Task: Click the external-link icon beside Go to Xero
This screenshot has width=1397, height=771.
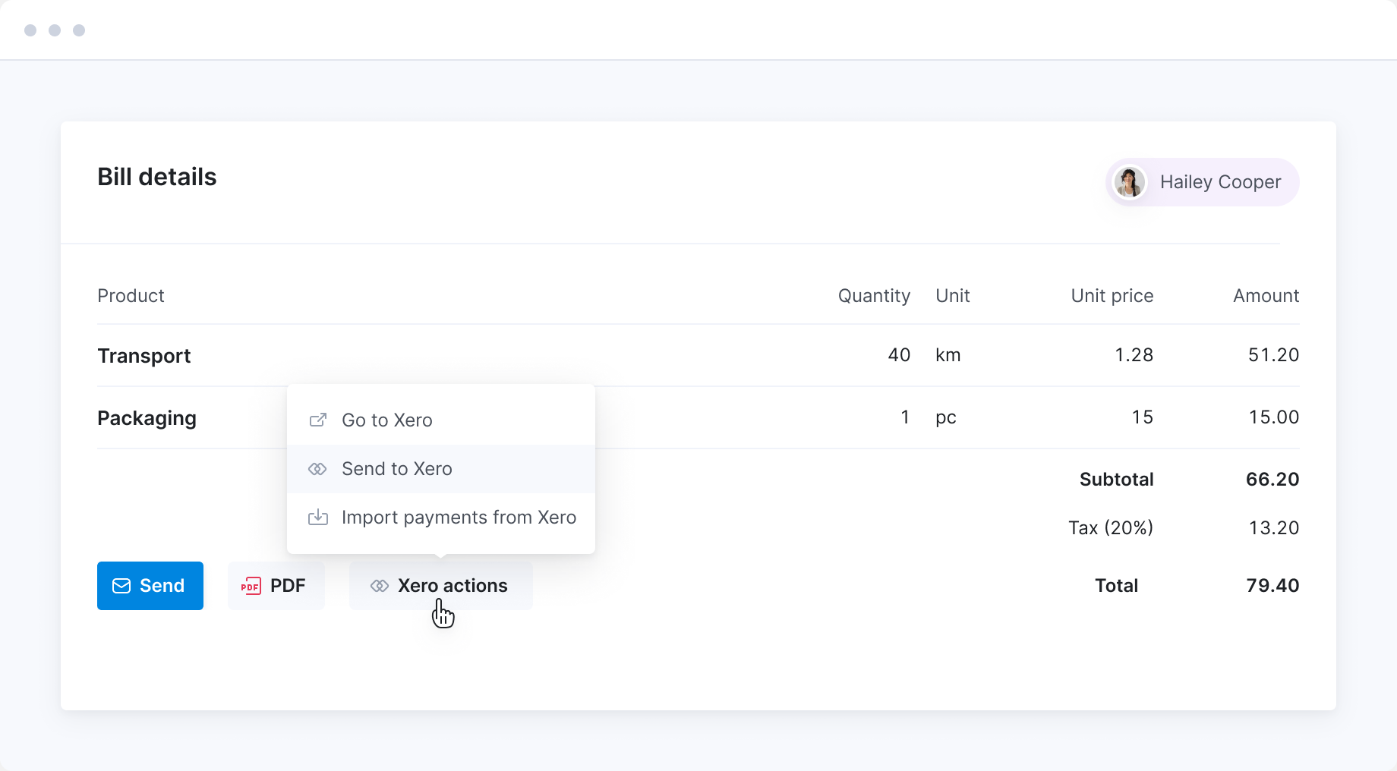Action: (318, 420)
